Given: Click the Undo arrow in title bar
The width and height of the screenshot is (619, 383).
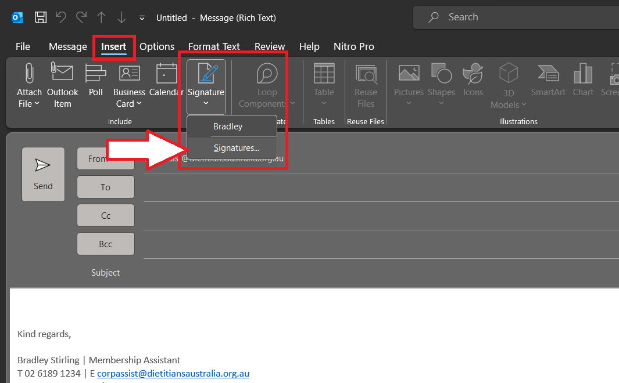Looking at the screenshot, I should click(60, 17).
